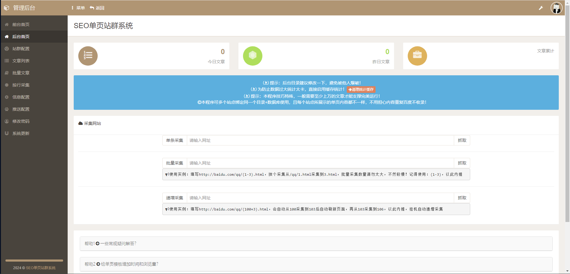Image resolution: width=570 pixels, height=274 pixels.
Task: Open settings via the wrench icon
Action: click(541, 8)
